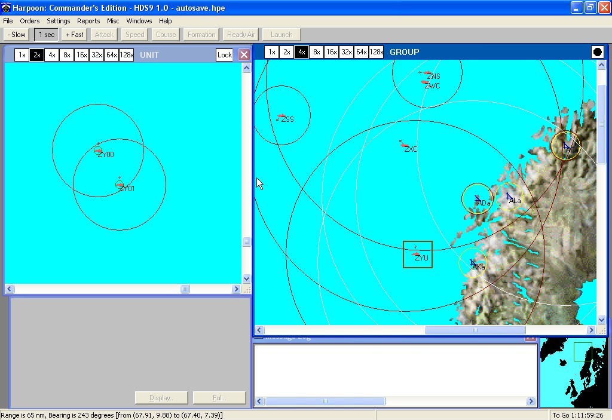Select the AKa base icon
The width and height of the screenshot is (612, 420).
pyautogui.click(x=473, y=263)
